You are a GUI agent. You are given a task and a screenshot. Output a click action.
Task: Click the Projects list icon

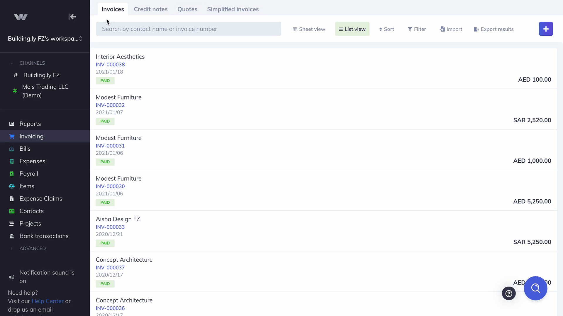coord(12,224)
